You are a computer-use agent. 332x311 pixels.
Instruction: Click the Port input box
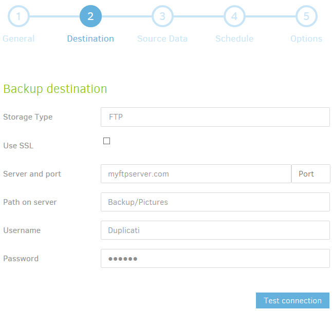pyautogui.click(x=311, y=174)
